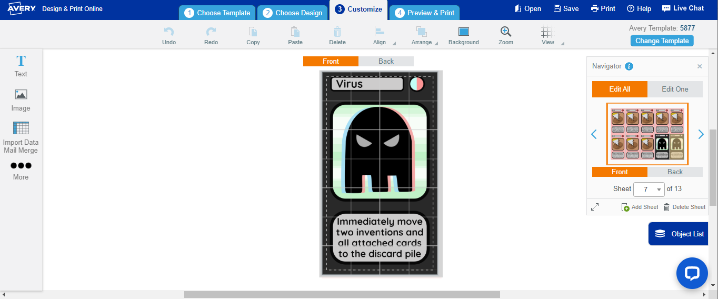718x299 pixels.
Task: Select the Front tab above the canvas
Action: [331, 61]
